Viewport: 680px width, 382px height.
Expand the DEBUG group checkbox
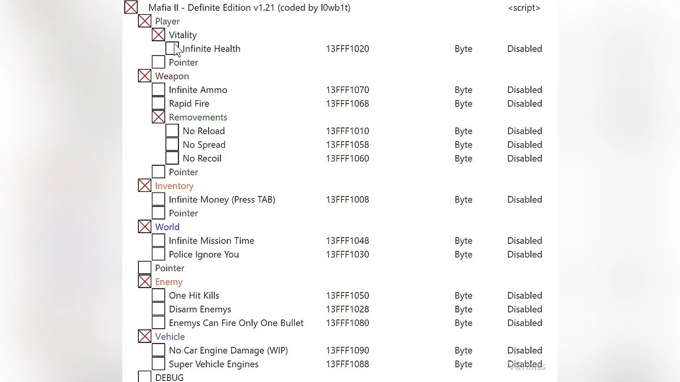[x=145, y=377]
